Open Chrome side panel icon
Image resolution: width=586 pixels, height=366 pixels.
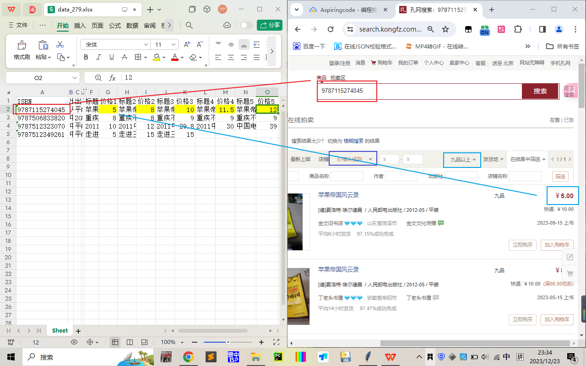(x=542, y=29)
